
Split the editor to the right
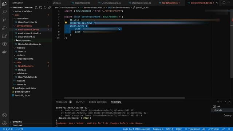coord(224,3)
